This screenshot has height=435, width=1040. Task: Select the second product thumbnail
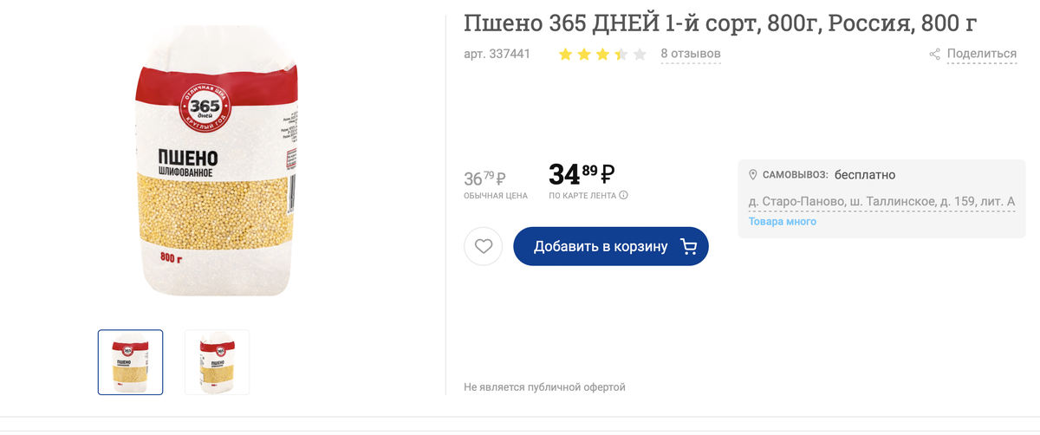217,362
